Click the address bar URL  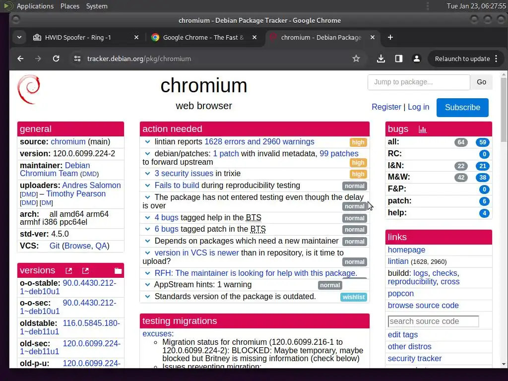[x=139, y=59]
